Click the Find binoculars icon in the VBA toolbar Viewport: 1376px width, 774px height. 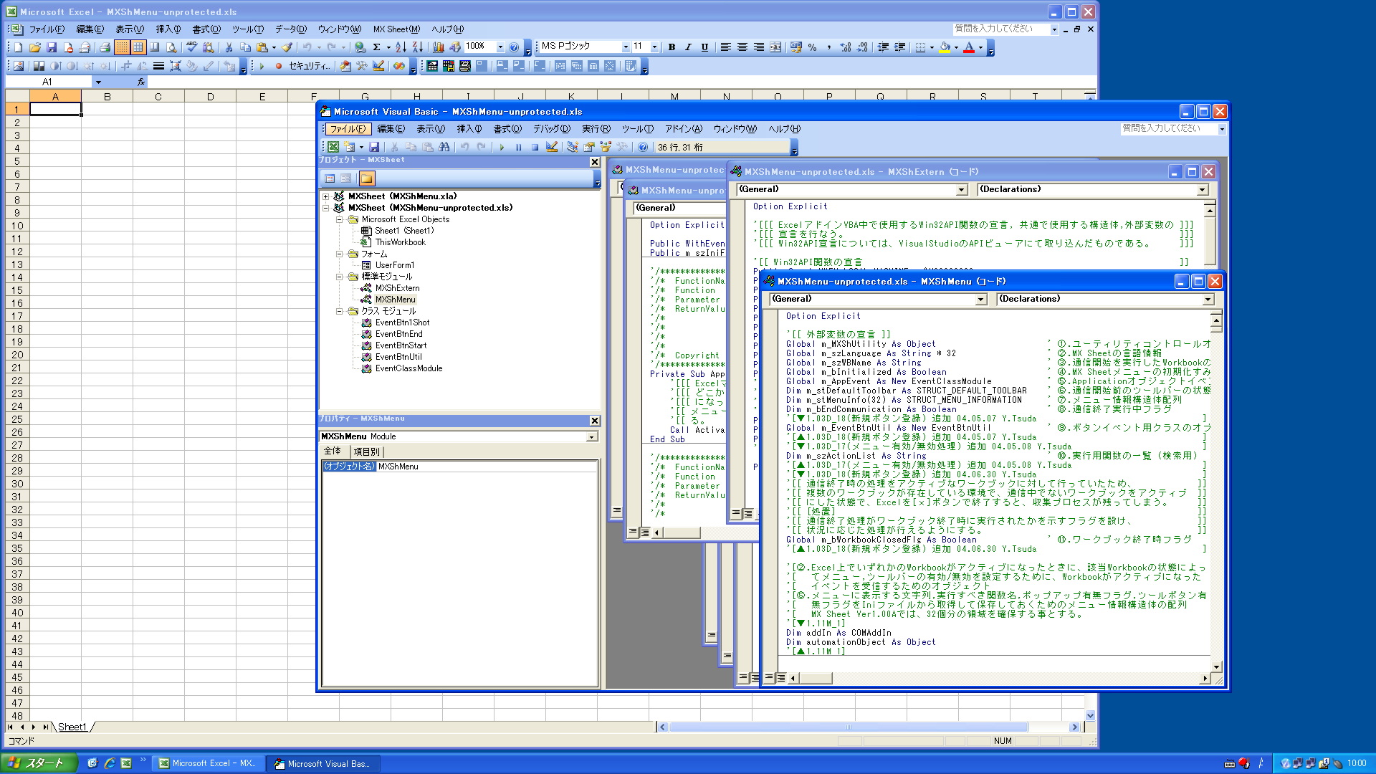[444, 147]
